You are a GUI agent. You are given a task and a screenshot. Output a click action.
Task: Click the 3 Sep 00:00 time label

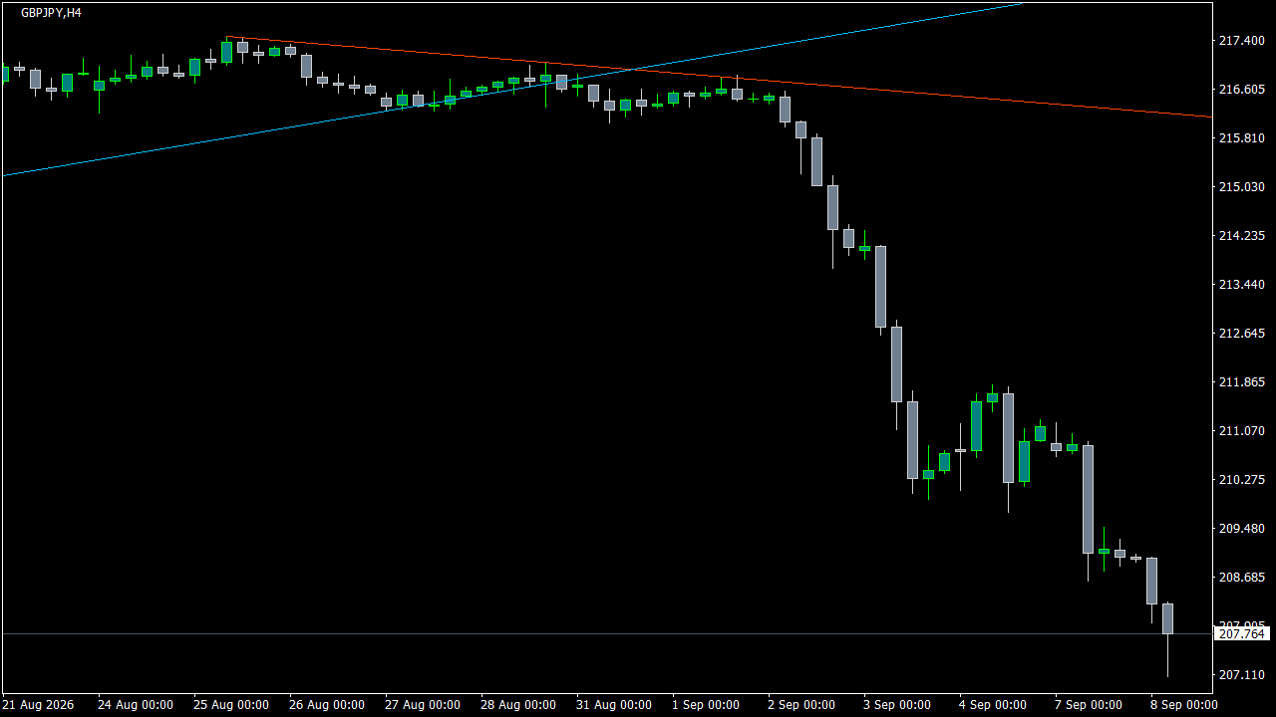pyautogui.click(x=897, y=705)
